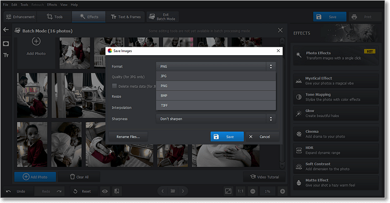Open the Effects menu in menu bar

[52, 4]
